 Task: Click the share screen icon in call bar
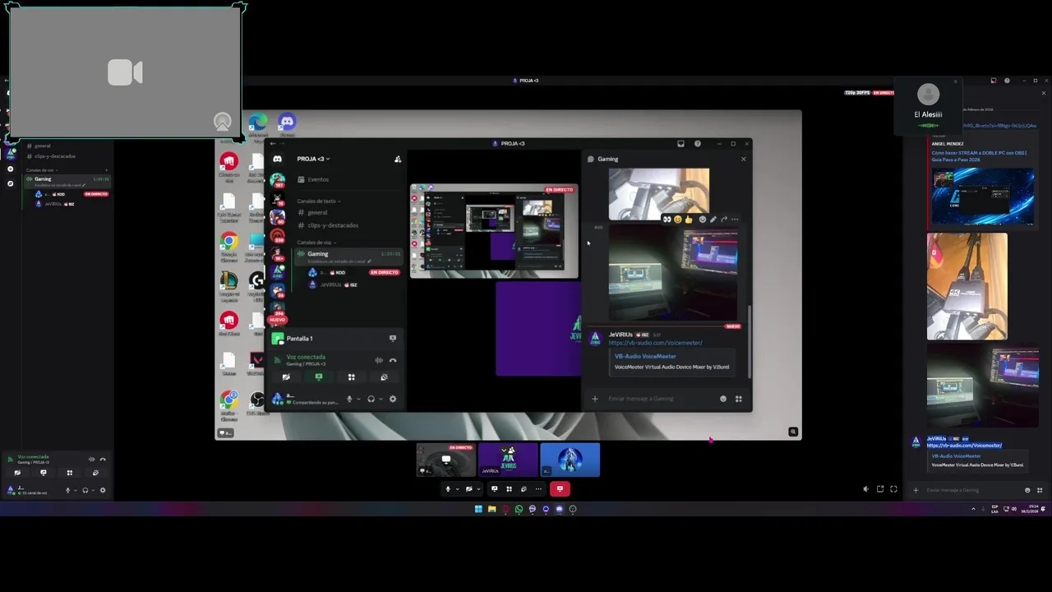pos(494,488)
